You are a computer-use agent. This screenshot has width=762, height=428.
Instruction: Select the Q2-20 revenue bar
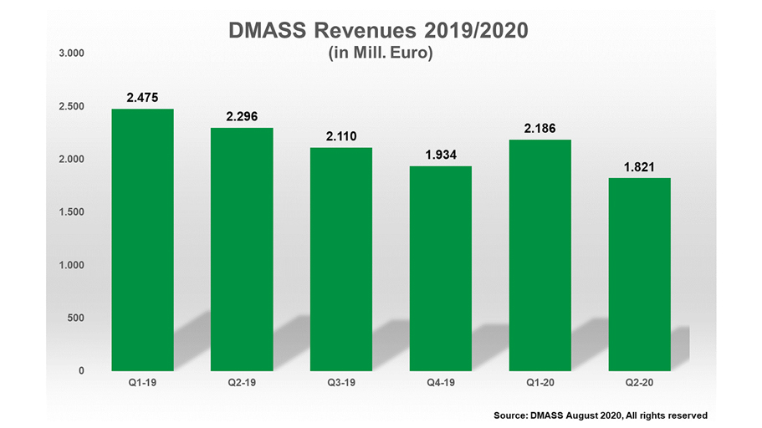coord(639,274)
